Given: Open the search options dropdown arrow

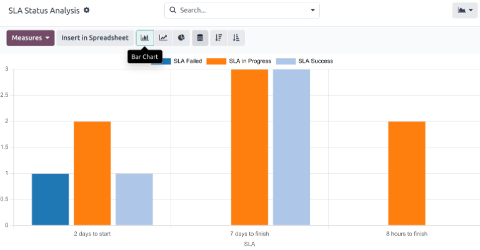Looking at the screenshot, I should tap(312, 11).
